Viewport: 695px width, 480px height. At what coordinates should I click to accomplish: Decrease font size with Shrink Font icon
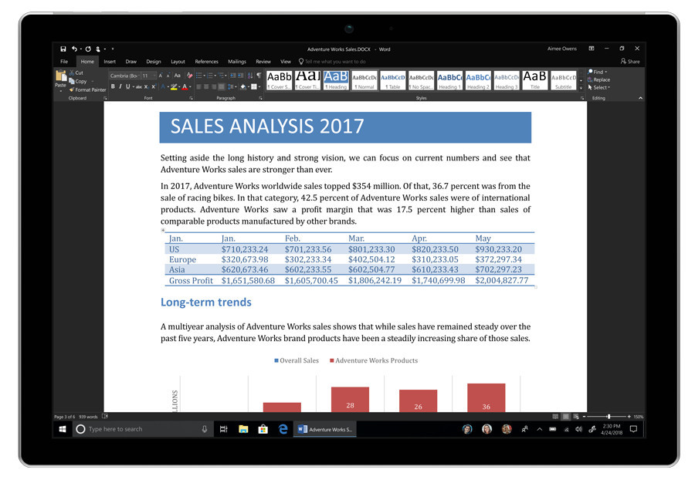[x=168, y=76]
